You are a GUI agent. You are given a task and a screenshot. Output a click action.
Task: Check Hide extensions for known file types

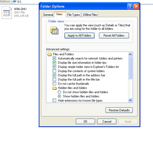[55, 100]
